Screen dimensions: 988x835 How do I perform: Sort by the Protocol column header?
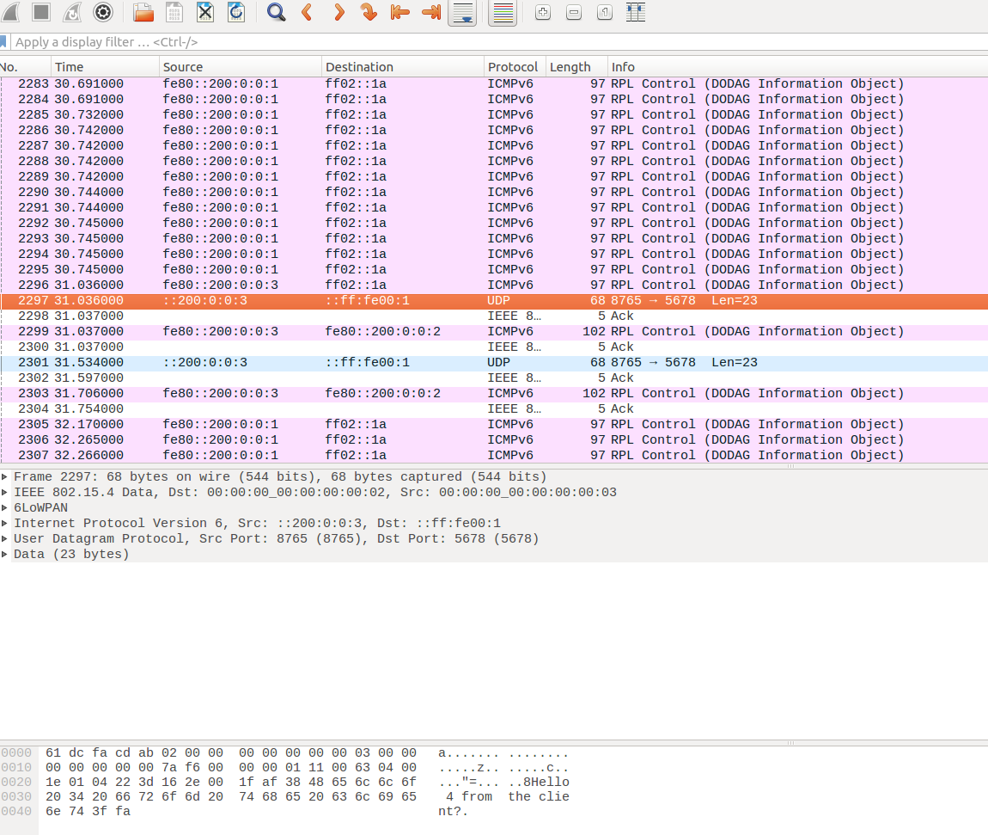click(x=515, y=67)
